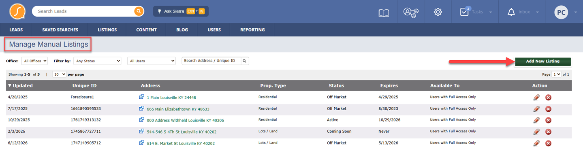
Task: Open the All Offices dropdown
Action: 34,61
